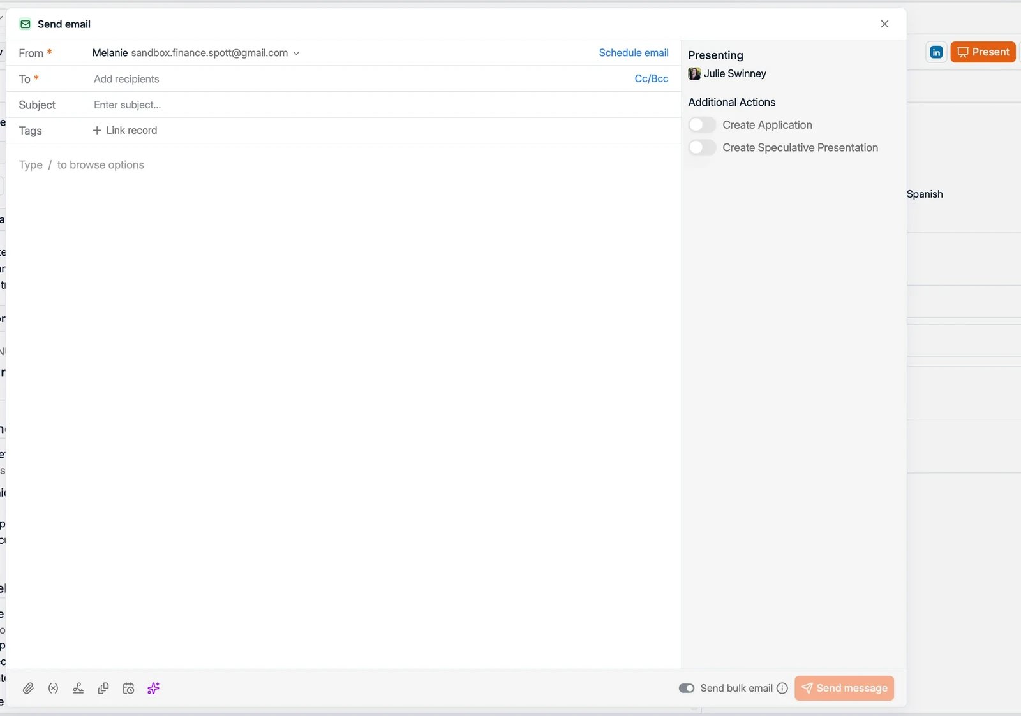Enable Create Speculative Presentation toggle
The width and height of the screenshot is (1021, 716).
click(702, 147)
